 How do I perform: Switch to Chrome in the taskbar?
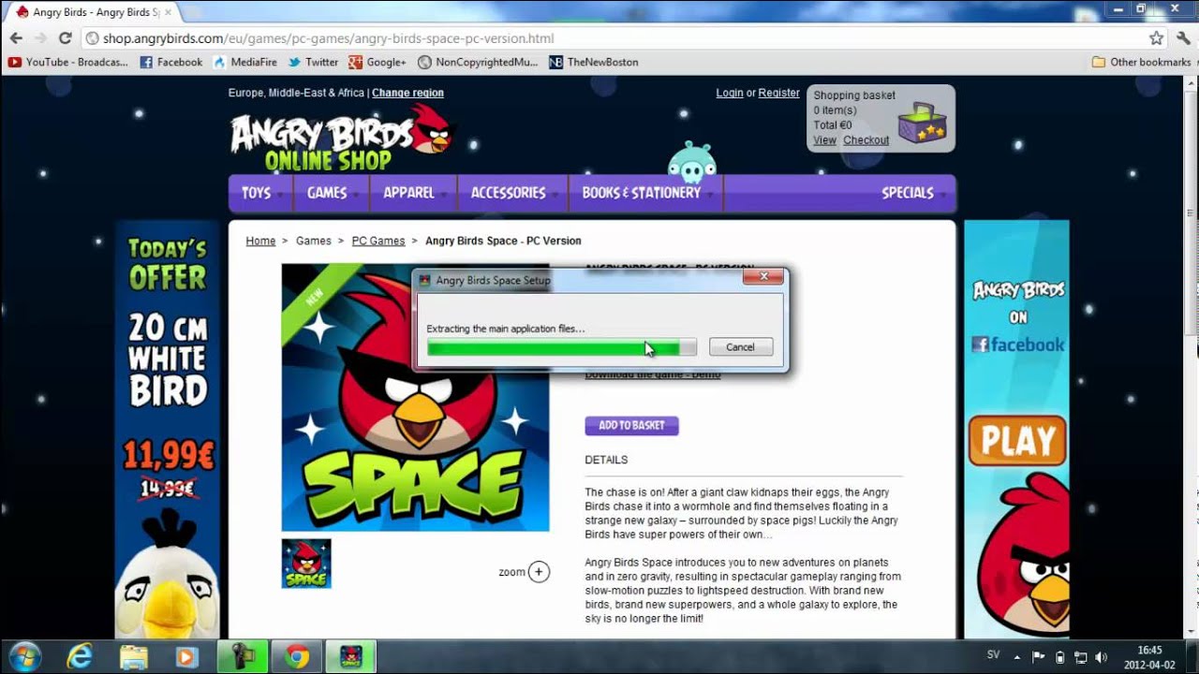[296, 656]
